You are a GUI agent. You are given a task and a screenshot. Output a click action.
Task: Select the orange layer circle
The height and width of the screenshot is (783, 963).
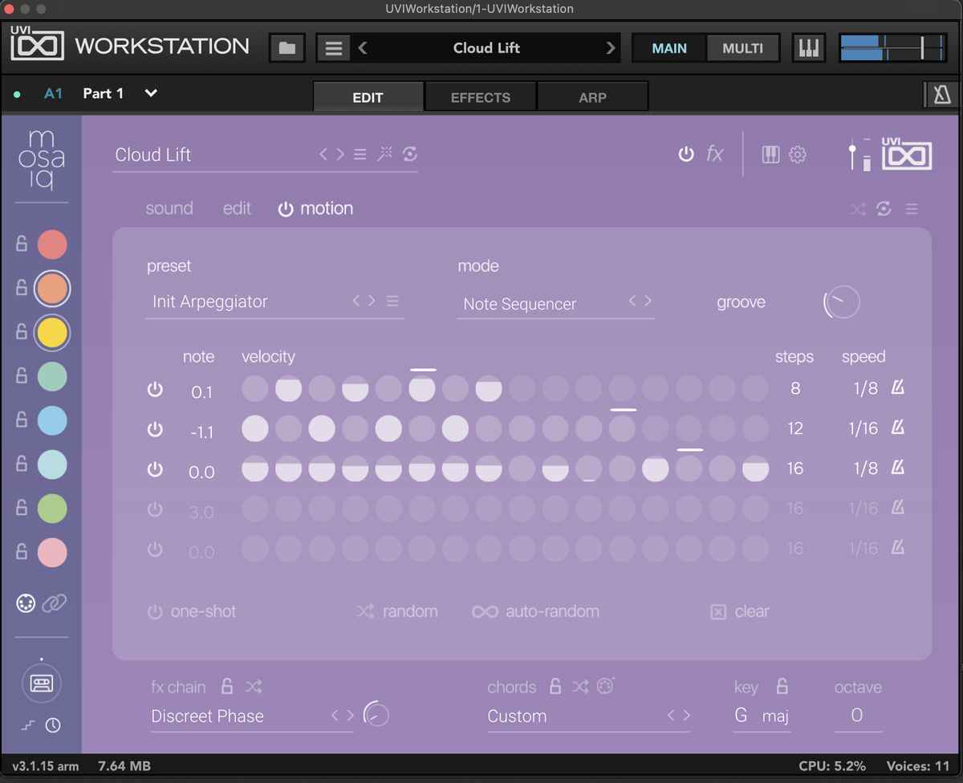[52, 289]
